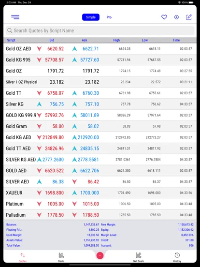
Task: Sort by Bid column header
Action: 52,40
